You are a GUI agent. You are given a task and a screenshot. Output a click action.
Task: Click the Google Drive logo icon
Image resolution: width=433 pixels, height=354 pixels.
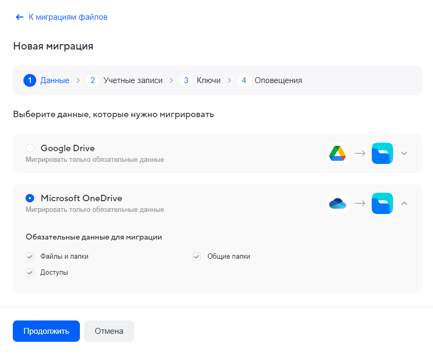[x=337, y=153]
